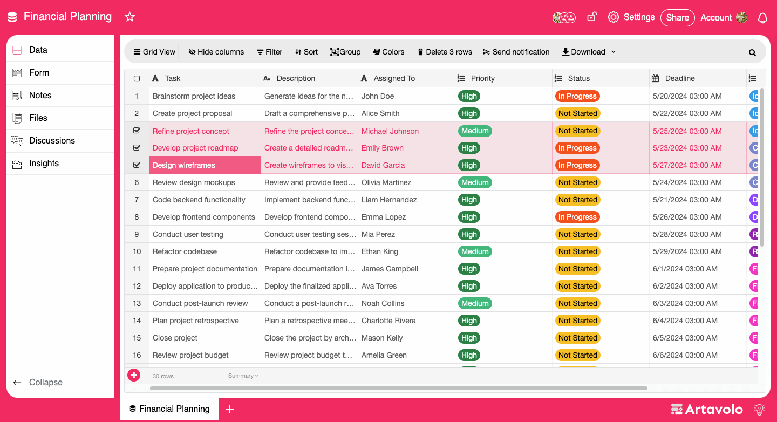
Task: Open the Sort options
Action: point(306,52)
